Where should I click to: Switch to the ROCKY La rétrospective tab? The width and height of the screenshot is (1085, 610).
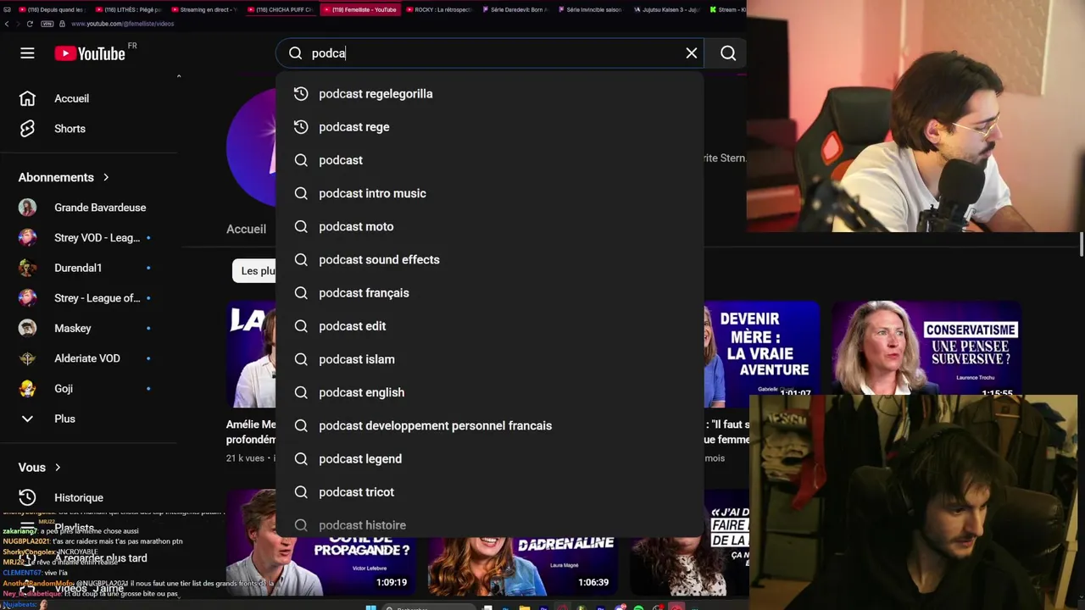pos(438,9)
